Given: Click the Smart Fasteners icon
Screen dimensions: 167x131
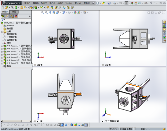Looking at the screenshot, I should click(22, 7).
